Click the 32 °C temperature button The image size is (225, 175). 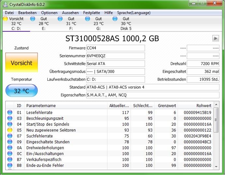coord(22,91)
